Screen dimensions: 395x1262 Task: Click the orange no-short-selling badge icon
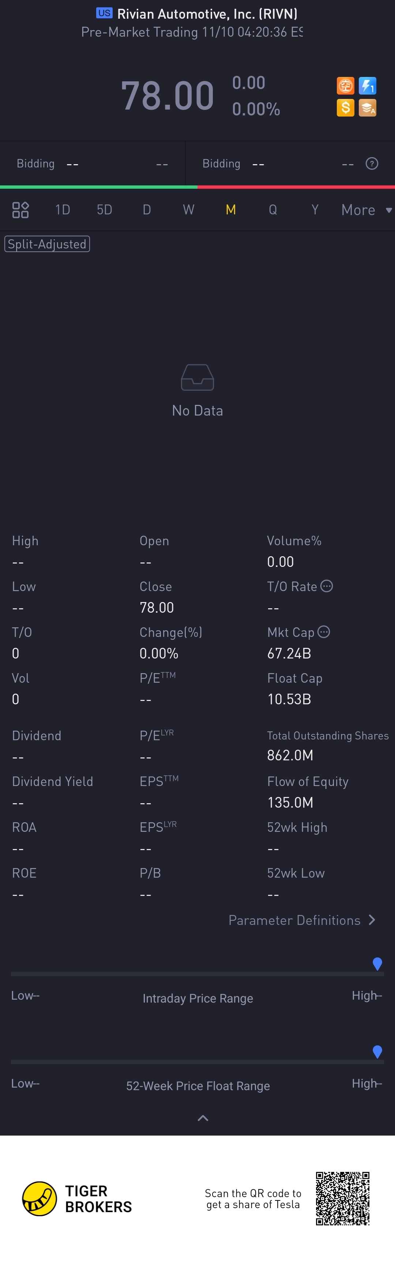click(x=345, y=86)
